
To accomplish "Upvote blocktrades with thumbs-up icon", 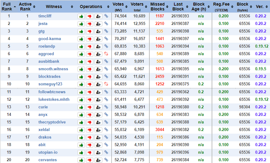I will [81, 77].
